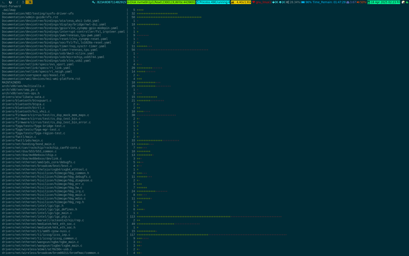Screen dimensions: 409x256
Task: Click the Time_Remain 01:47:29 text
Action: (x=329, y=2)
